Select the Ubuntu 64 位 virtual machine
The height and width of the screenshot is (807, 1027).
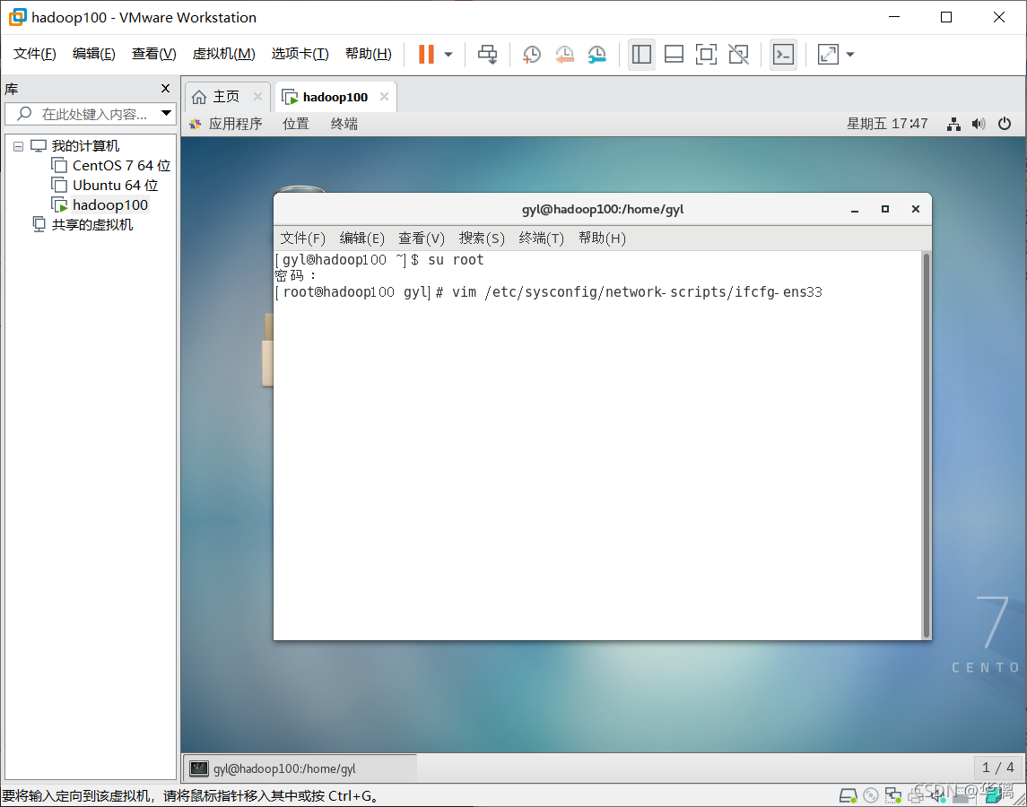pyautogui.click(x=116, y=186)
